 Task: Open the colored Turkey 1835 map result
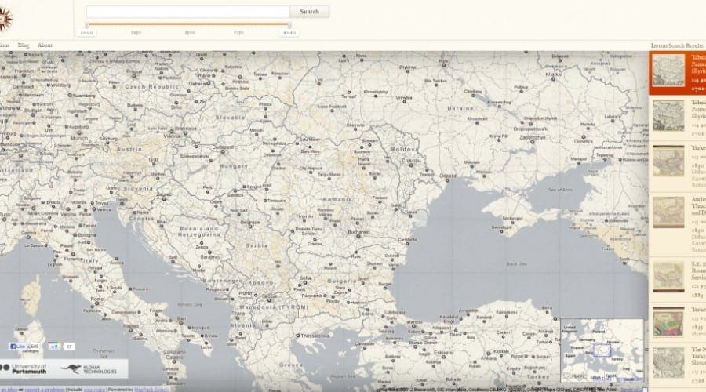coord(677,321)
